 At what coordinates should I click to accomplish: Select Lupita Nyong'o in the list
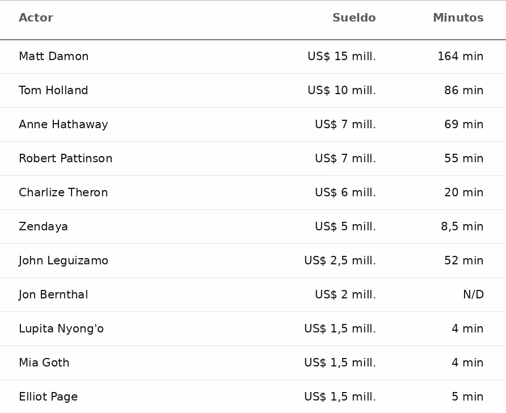(61, 329)
